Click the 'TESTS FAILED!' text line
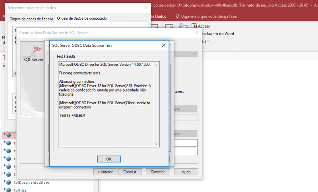Image resolution: width=318 pixels, height=192 pixels. pyautogui.click(x=72, y=116)
